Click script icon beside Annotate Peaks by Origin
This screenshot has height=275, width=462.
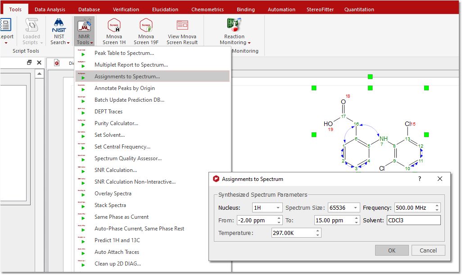click(82, 88)
